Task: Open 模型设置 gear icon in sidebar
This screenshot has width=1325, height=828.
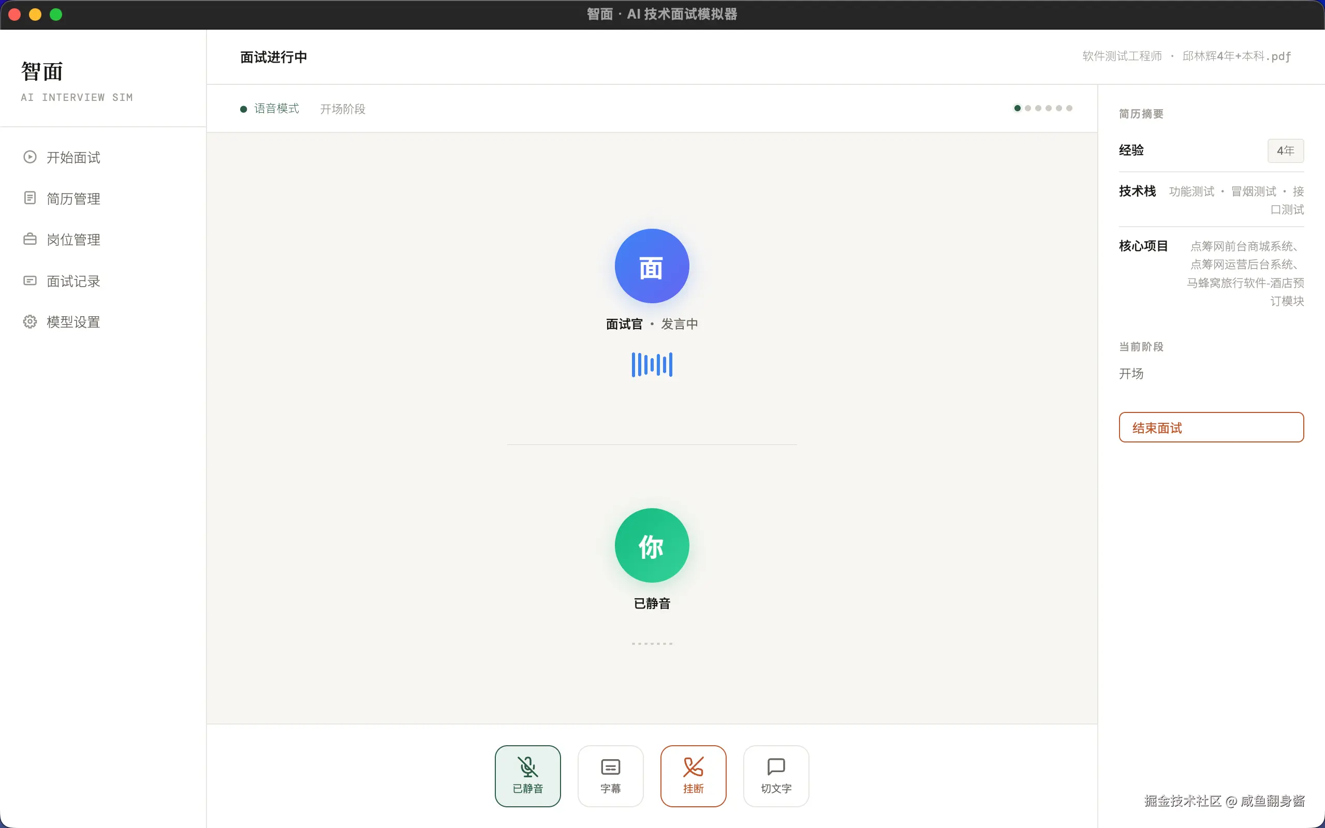Action: click(30, 321)
